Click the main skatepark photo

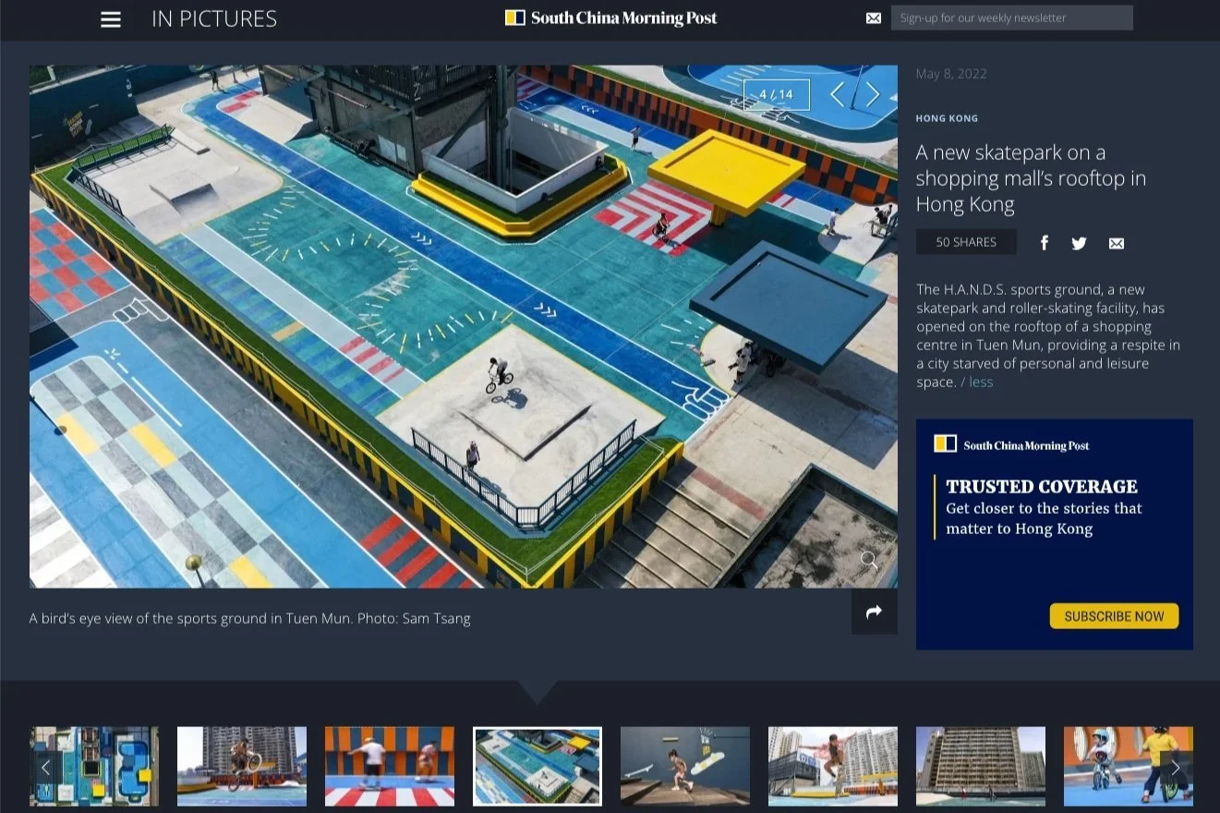(464, 326)
